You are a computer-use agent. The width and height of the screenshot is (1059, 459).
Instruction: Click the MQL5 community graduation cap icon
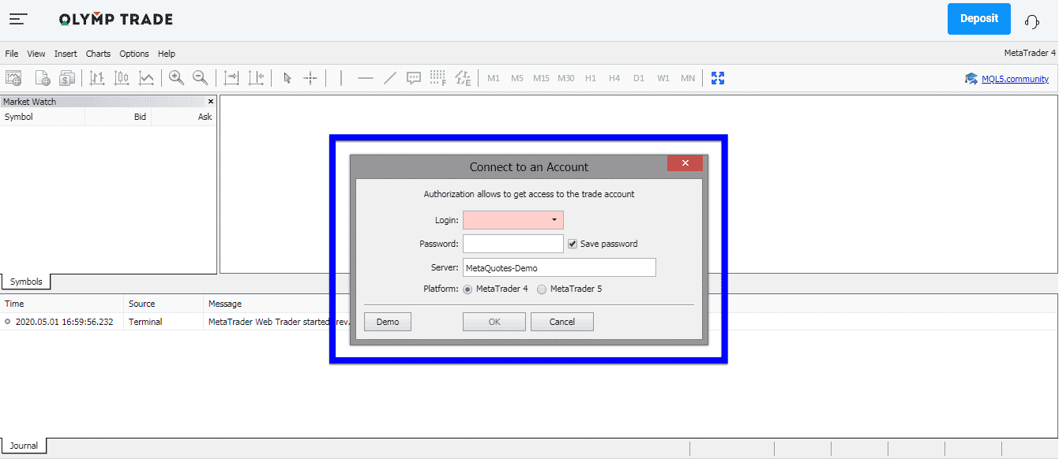pos(971,78)
